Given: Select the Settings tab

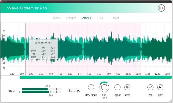Looking at the screenshot, I should pos(86,18).
